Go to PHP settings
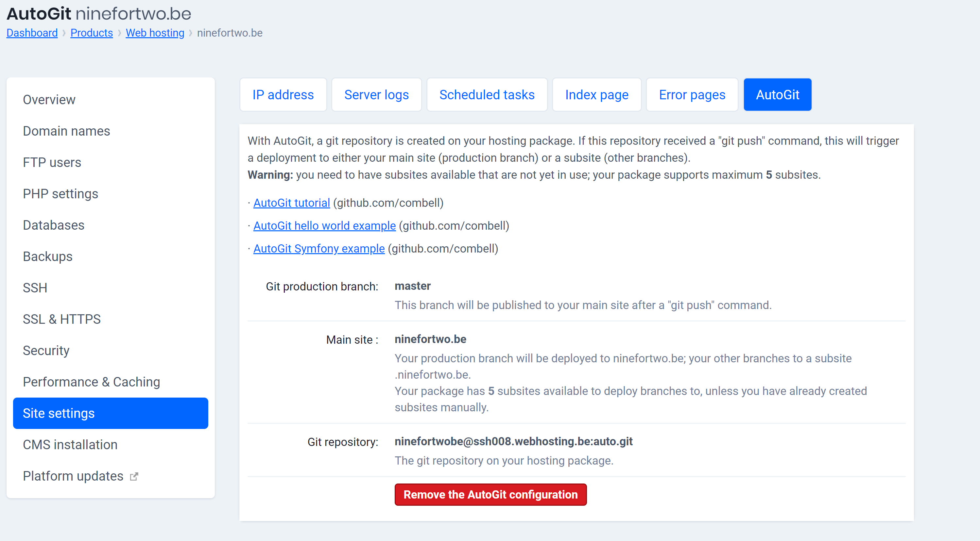 click(110, 194)
